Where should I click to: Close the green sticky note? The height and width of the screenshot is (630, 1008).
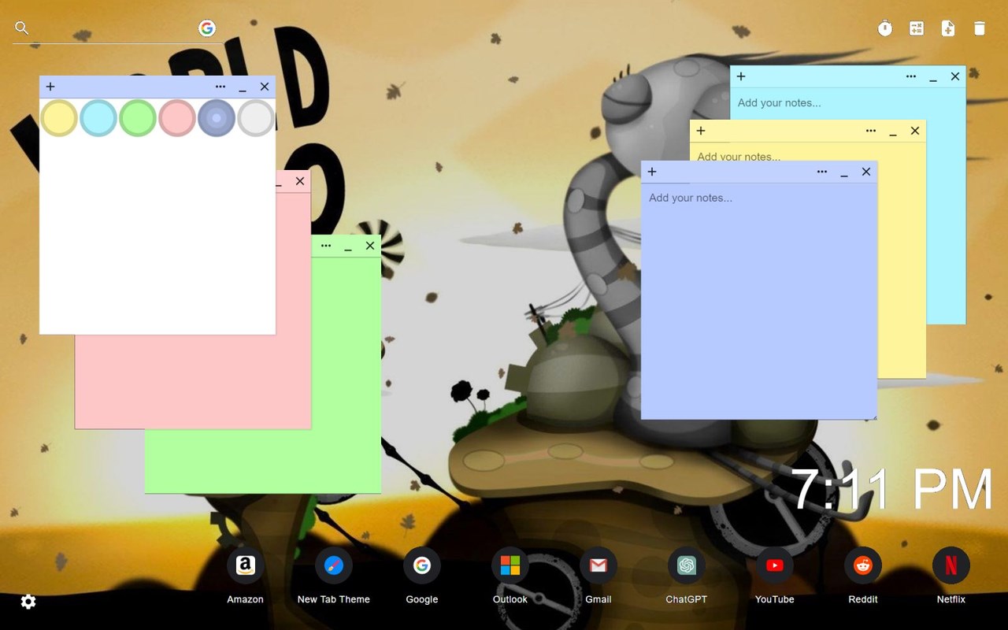370,246
